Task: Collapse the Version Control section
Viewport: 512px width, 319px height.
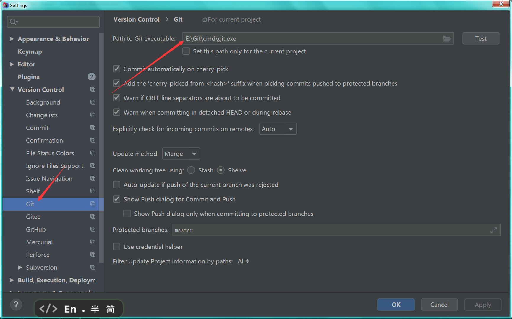Action: 12,89
